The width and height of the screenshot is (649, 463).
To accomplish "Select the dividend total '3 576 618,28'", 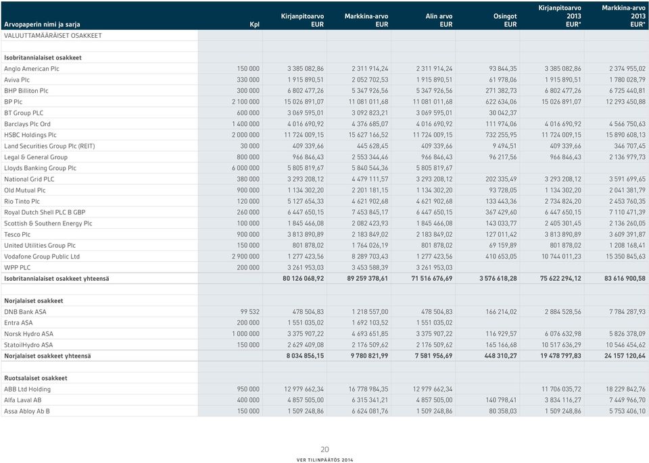I will (498, 279).
